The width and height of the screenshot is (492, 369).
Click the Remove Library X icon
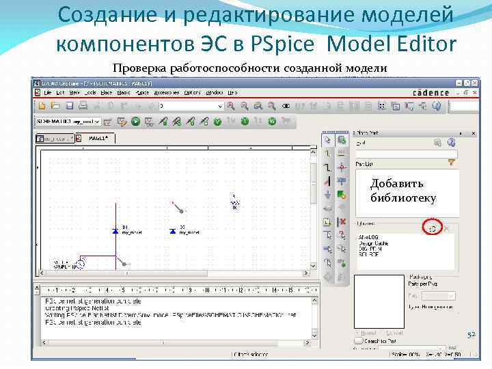446,229
